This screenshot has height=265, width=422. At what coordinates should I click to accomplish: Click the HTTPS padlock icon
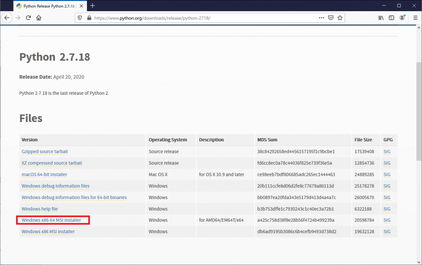pos(89,18)
